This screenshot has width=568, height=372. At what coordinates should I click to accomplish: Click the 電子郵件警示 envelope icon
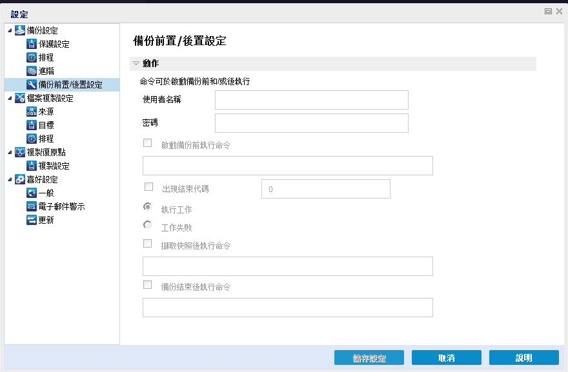click(31, 207)
